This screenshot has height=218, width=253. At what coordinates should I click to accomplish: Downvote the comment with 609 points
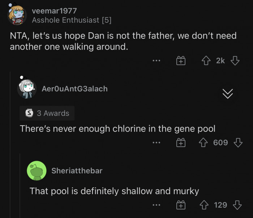(x=237, y=143)
